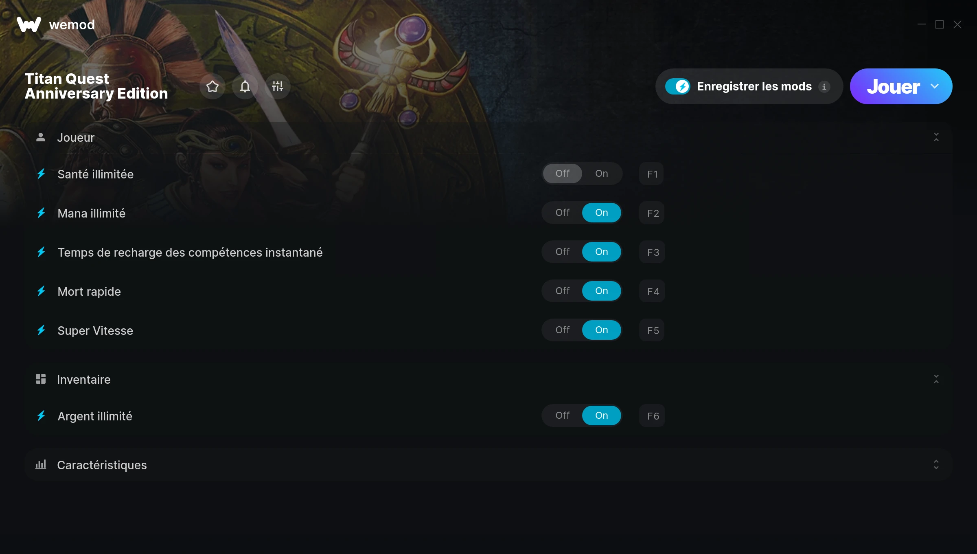Turn off Argent illimité
Image resolution: width=977 pixels, height=554 pixels.
click(563, 415)
